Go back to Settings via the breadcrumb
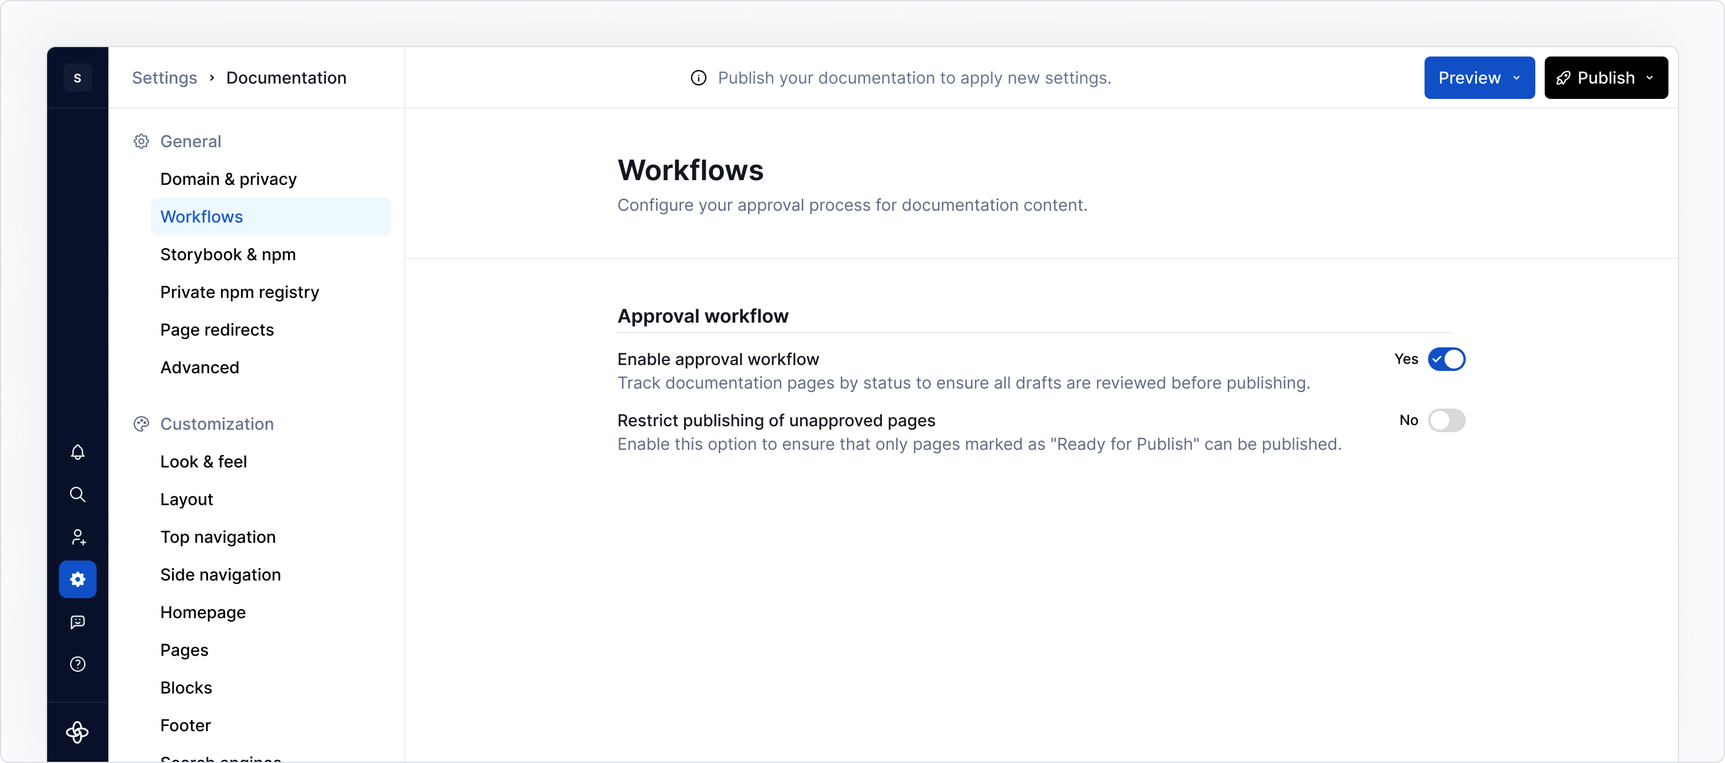The image size is (1725, 763). coord(164,78)
